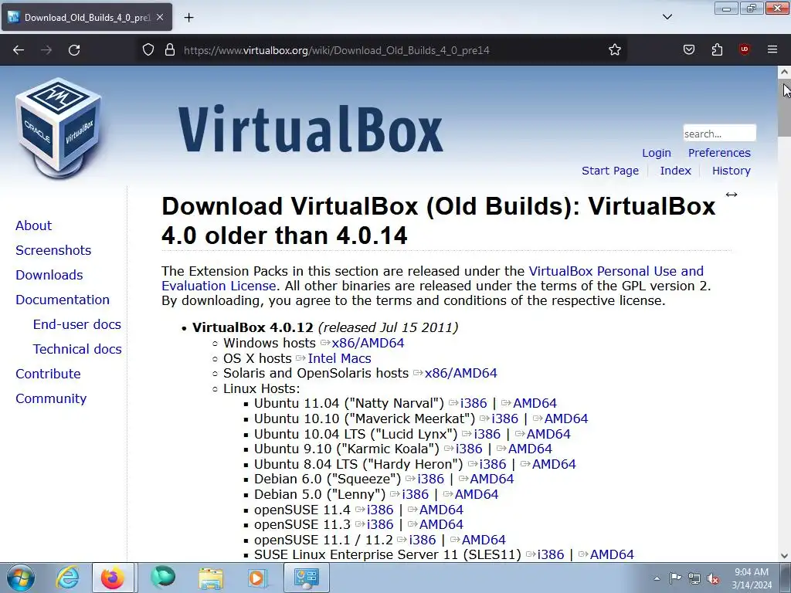This screenshot has height=593, width=791.
Task: Click the browser forward arrow
Action: [46, 50]
